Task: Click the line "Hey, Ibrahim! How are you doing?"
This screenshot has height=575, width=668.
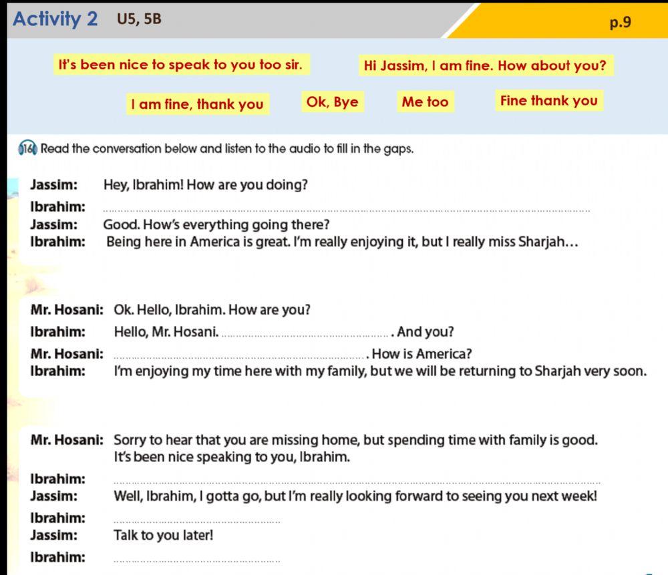Action: click(206, 185)
